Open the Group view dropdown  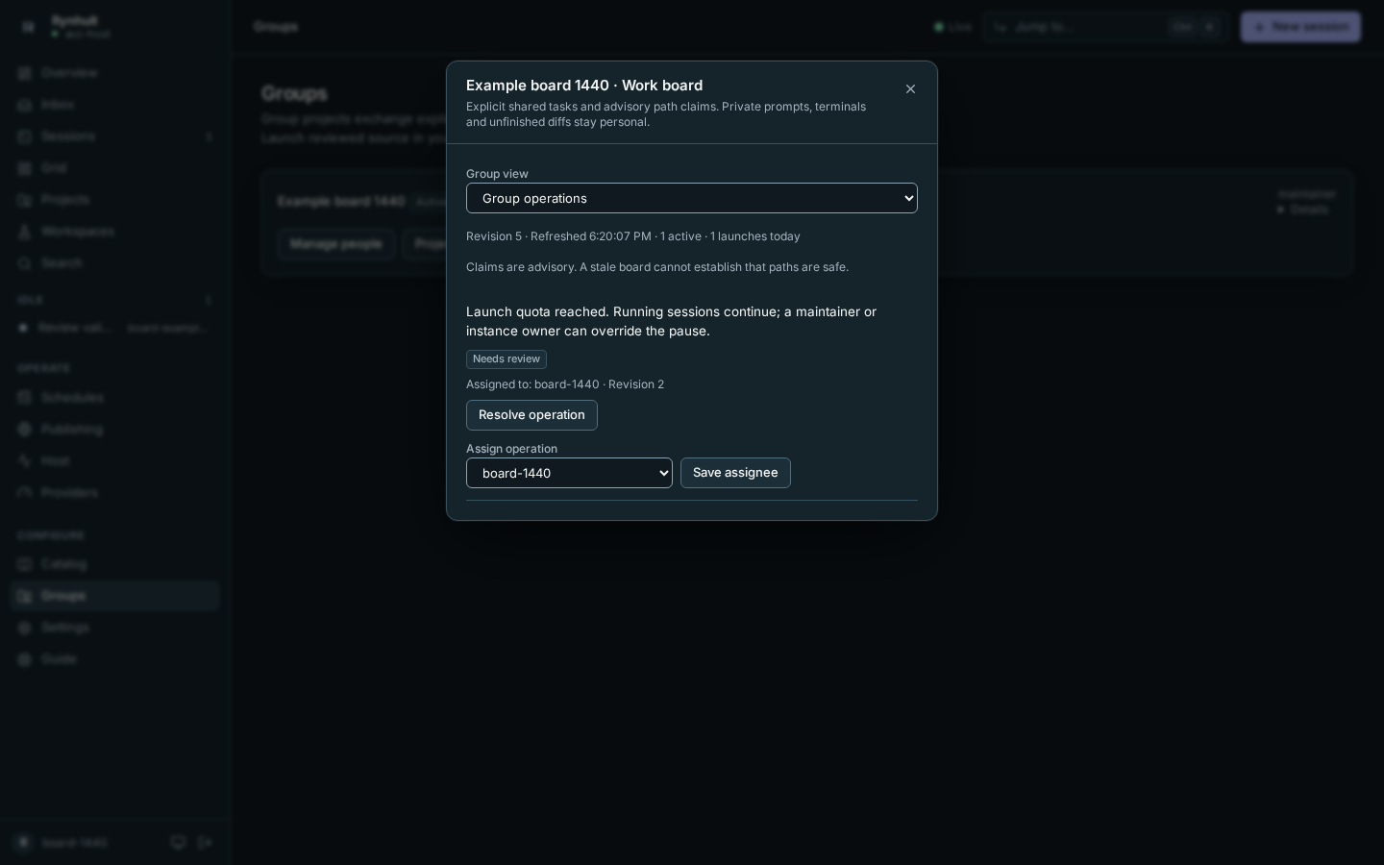tap(692, 198)
